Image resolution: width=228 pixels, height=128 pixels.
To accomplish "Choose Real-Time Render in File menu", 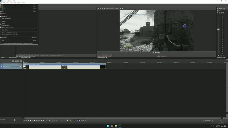I will click(x=19, y=18).
